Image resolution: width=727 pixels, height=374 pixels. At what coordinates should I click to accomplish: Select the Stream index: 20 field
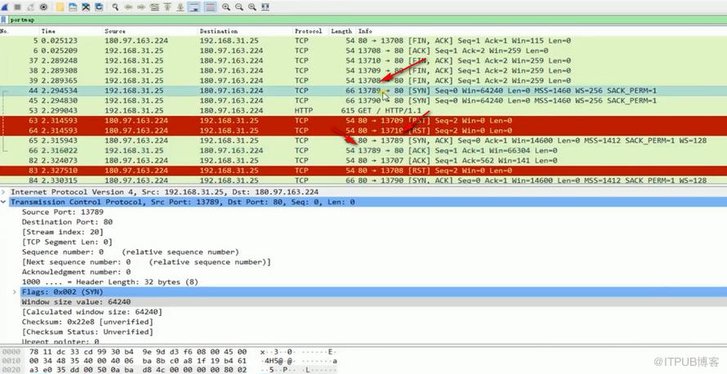point(63,232)
